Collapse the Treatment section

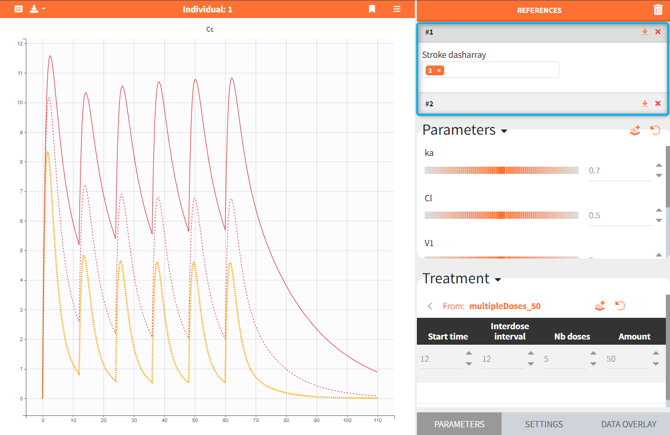click(498, 280)
